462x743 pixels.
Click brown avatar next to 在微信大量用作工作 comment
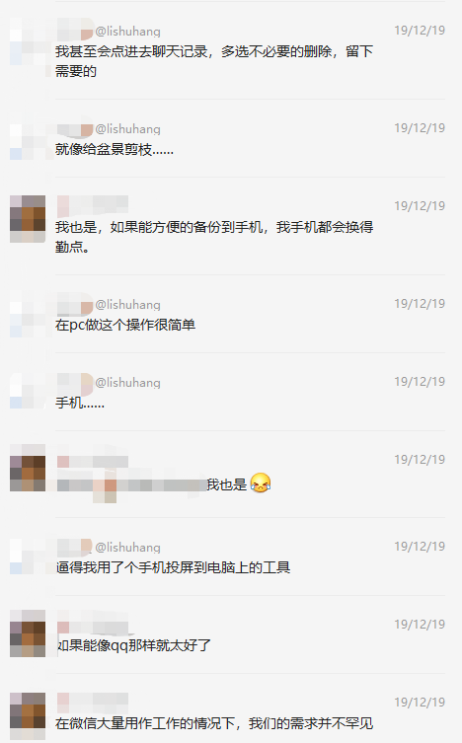[x=28, y=715]
